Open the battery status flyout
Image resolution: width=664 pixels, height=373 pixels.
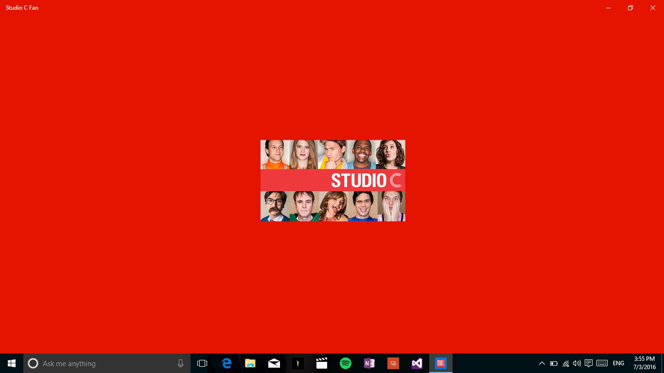[x=554, y=363]
